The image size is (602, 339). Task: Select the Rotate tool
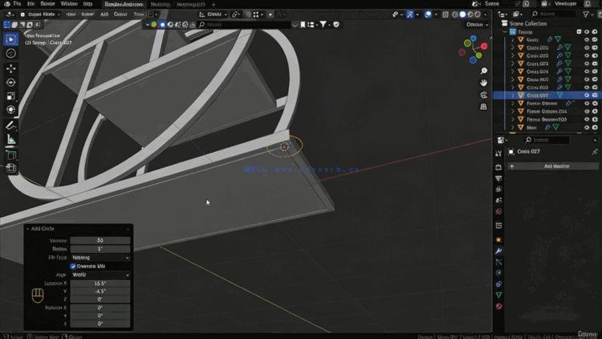(10, 82)
